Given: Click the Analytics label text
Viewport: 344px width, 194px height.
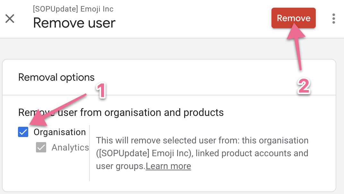Looking at the screenshot, I should click(x=70, y=147).
